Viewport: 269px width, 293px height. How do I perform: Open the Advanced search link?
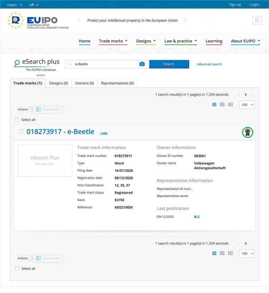click(x=209, y=64)
